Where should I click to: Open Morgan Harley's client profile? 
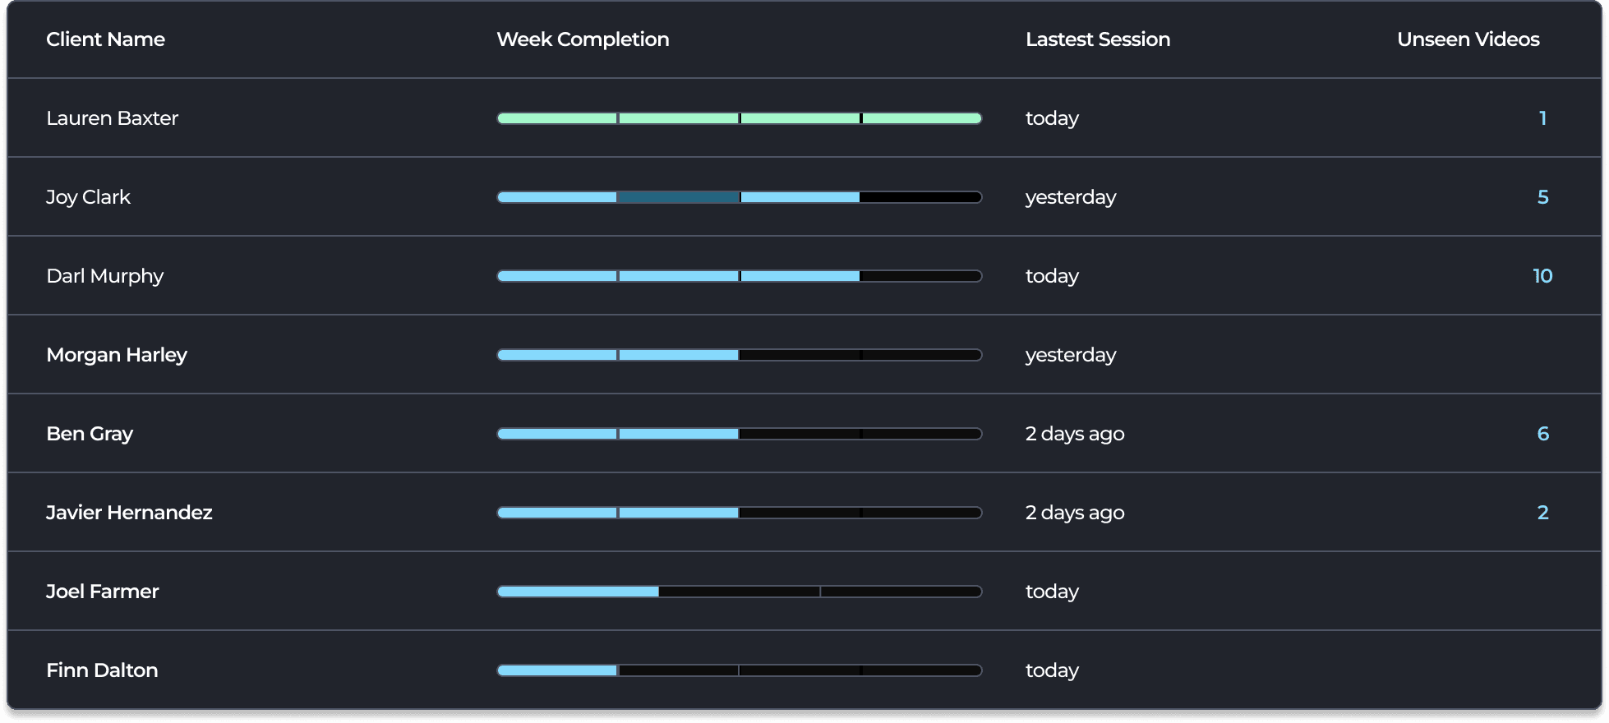click(x=117, y=355)
